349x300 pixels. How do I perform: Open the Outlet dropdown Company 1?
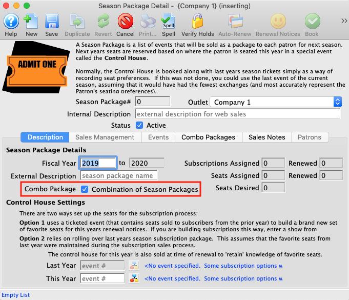pos(276,102)
